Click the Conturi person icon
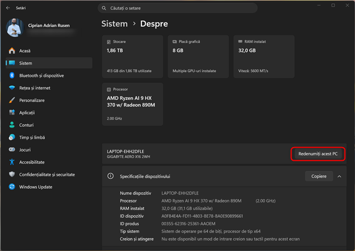This screenshot has width=355, height=251. pyautogui.click(x=12, y=125)
